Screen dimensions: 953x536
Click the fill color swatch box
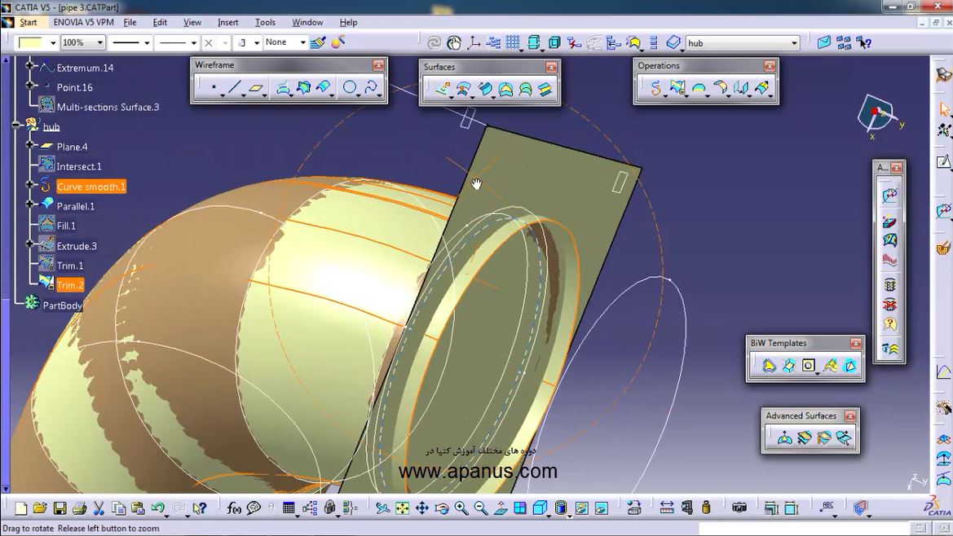[30, 42]
